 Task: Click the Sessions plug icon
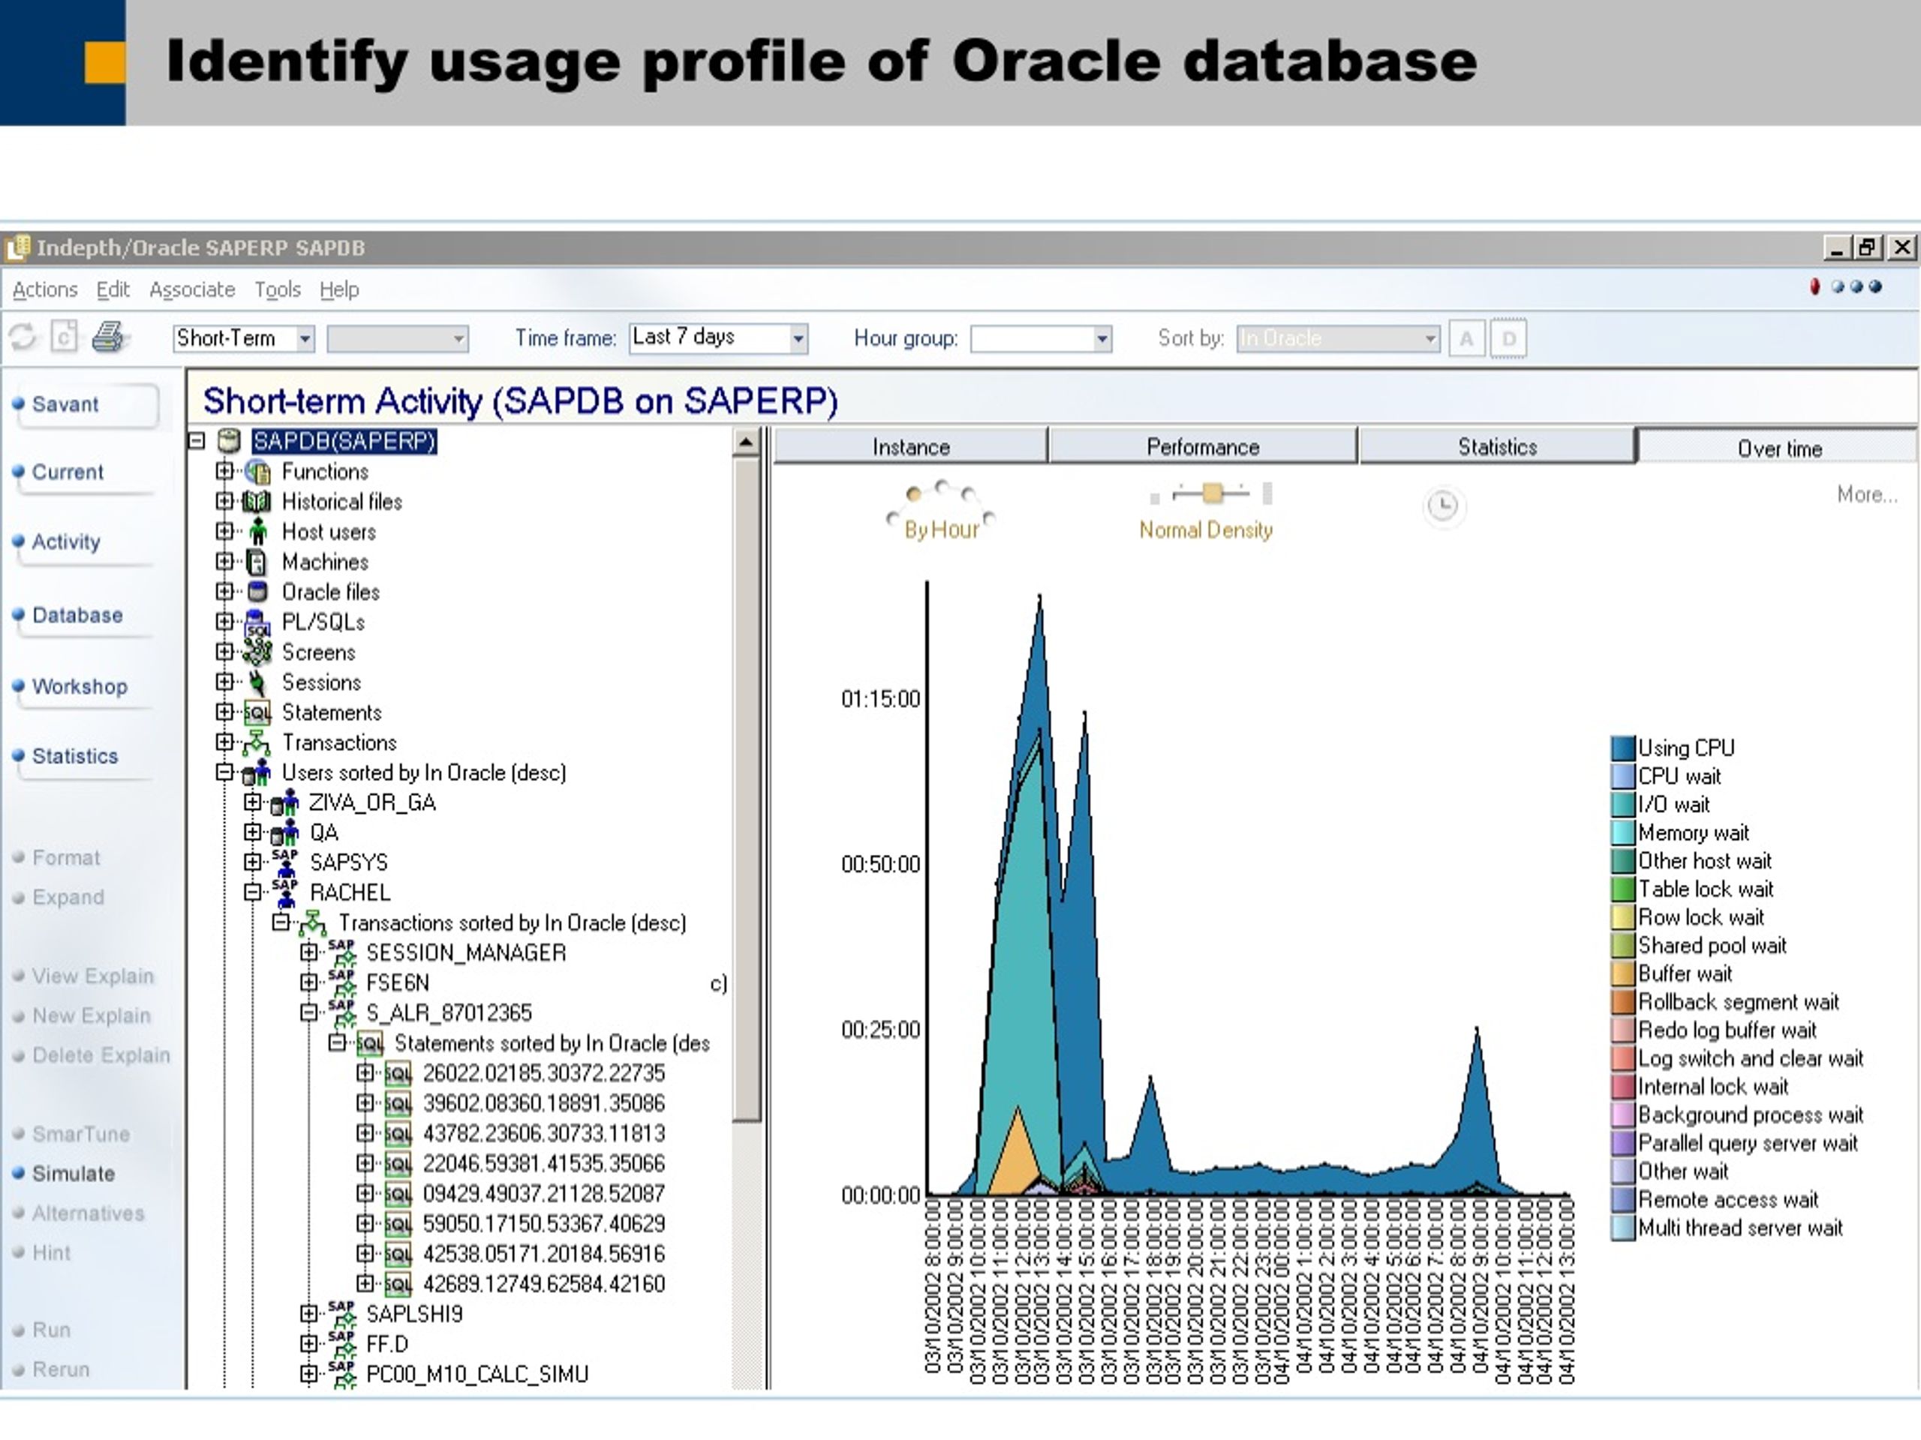(257, 682)
